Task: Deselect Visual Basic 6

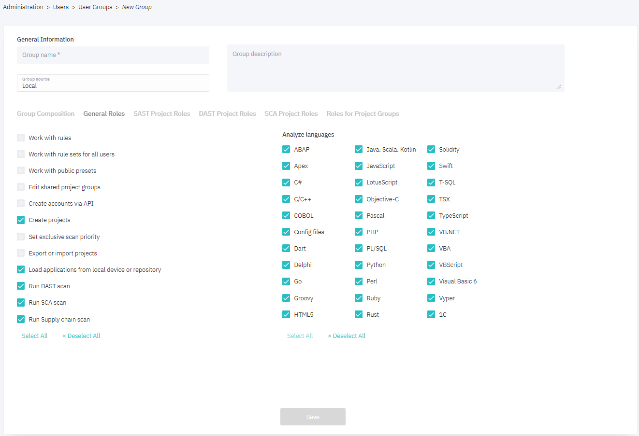Action: point(431,281)
